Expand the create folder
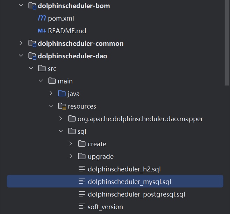This screenshot has height=214, width=230. [71, 144]
